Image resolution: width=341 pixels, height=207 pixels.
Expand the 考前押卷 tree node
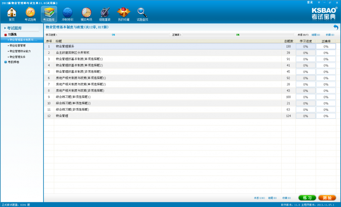click(x=6, y=62)
